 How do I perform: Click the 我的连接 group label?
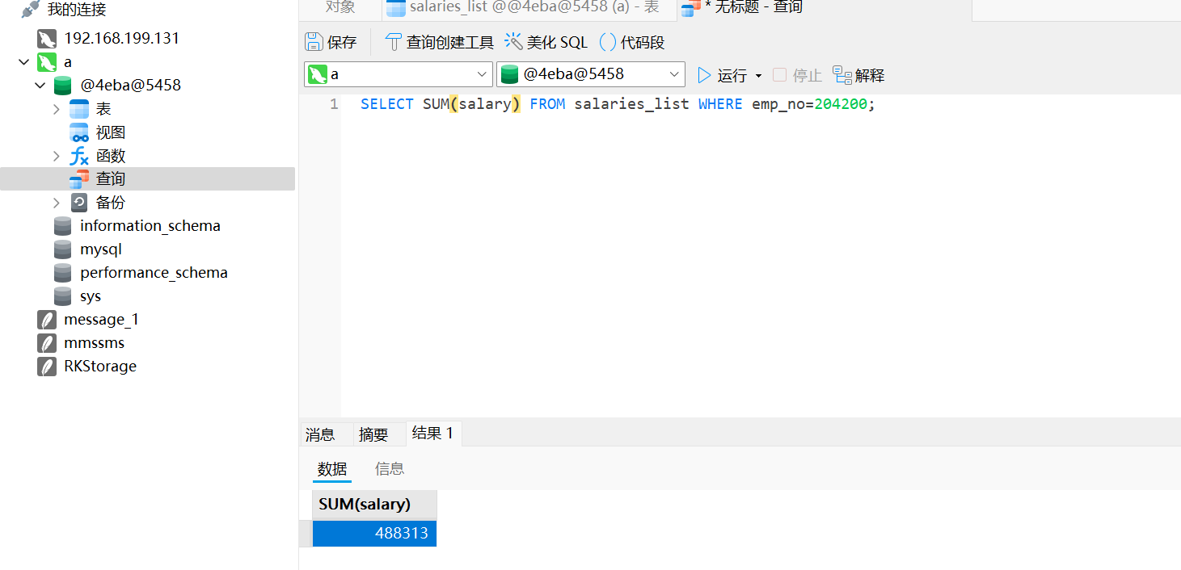(x=77, y=10)
